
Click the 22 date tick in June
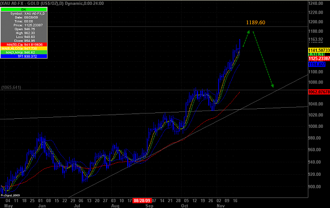coord(65,201)
